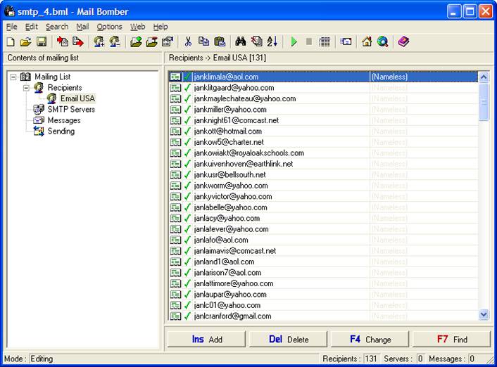Select Recipients in the tree

65,88
